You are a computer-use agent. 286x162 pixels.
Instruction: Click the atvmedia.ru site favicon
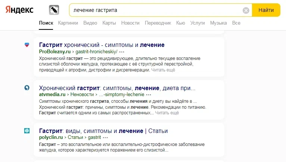point(27,88)
